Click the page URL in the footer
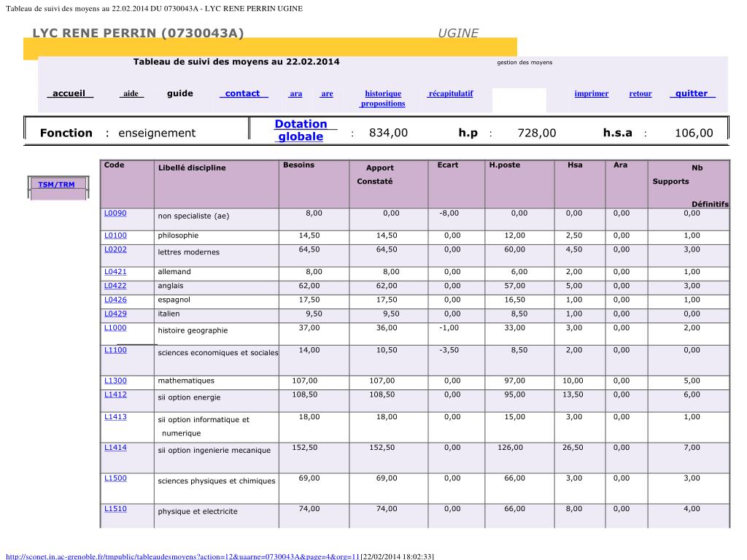 (182, 556)
